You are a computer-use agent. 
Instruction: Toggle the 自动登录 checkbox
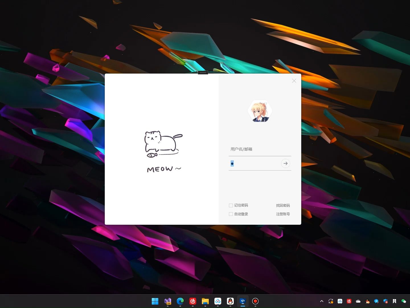pos(231,214)
